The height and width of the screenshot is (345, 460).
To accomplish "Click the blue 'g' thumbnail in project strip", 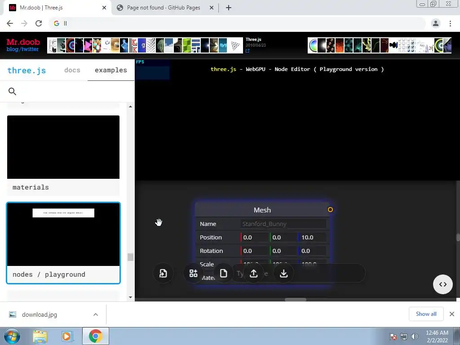I will (142, 45).
